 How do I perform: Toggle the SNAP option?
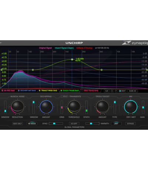point(122,91)
